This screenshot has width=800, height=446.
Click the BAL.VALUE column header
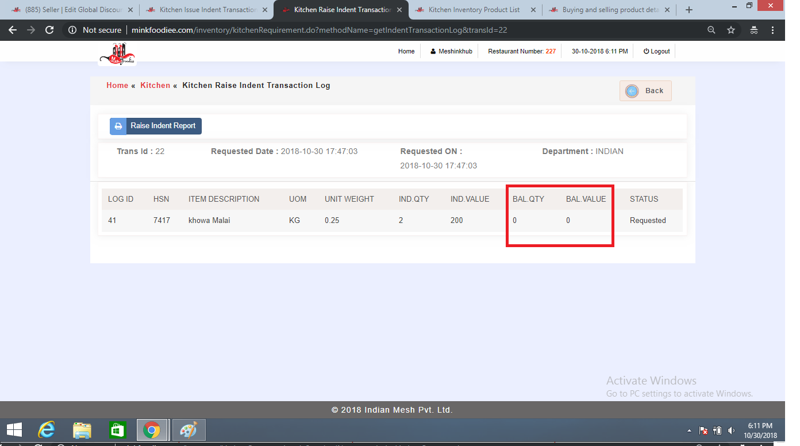point(586,199)
